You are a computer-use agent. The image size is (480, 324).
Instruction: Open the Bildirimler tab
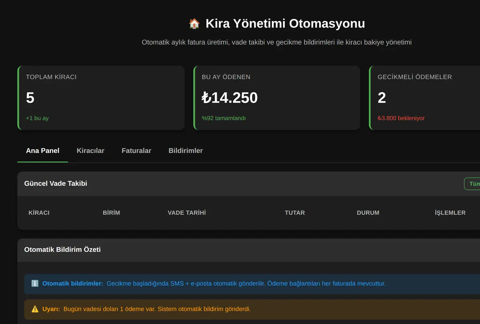pyautogui.click(x=186, y=151)
